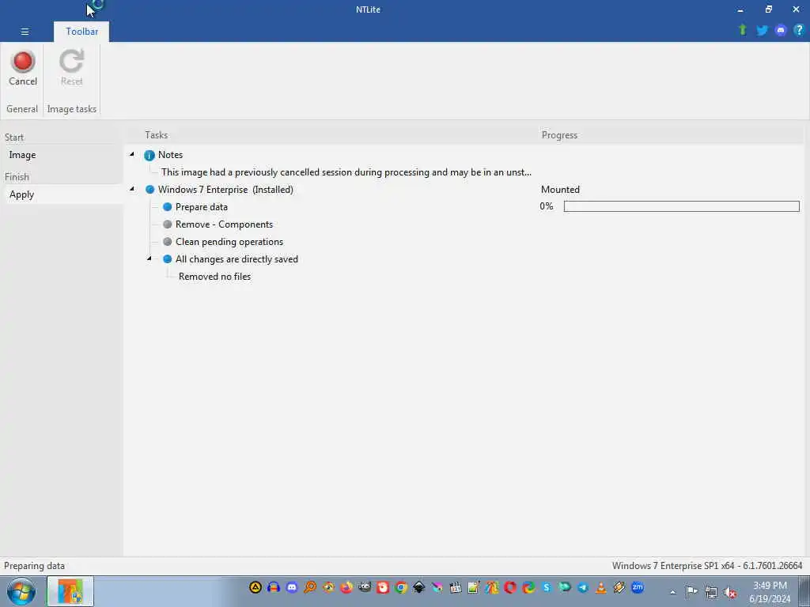810x607 pixels.
Task: Open Skype from the taskbar
Action: point(547,587)
